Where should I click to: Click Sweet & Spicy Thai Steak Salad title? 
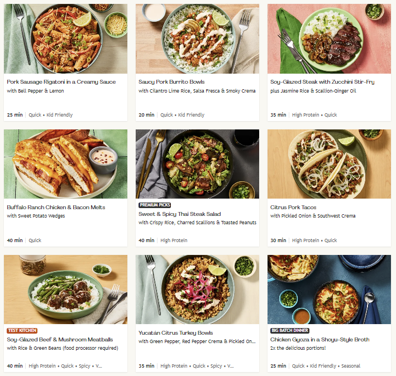point(179,214)
